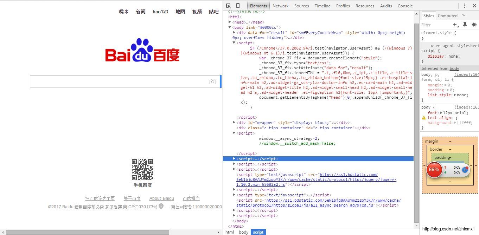Collapse the __async_strategy script node
The width and height of the screenshot is (479, 235).
[x=234, y=133]
